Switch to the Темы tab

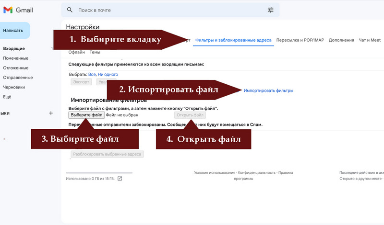pyautogui.click(x=95, y=52)
